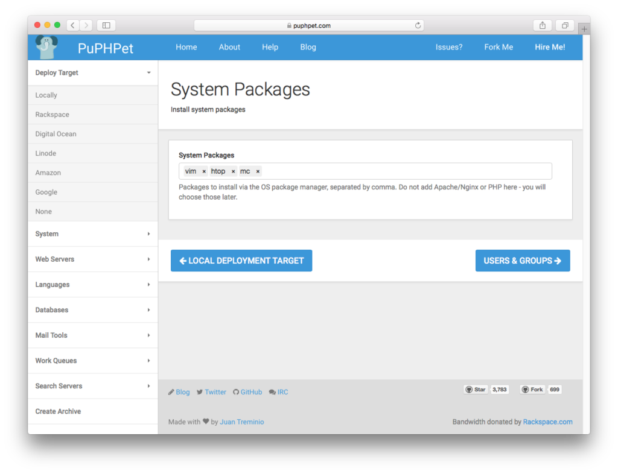Show all tabs icon in Safari
The image size is (618, 474).
point(565,25)
